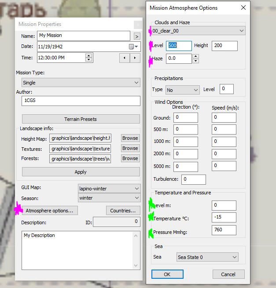Image resolution: width=276 pixels, height=288 pixels.
Task: Open Atmosphere options dialog
Action: click(x=50, y=211)
